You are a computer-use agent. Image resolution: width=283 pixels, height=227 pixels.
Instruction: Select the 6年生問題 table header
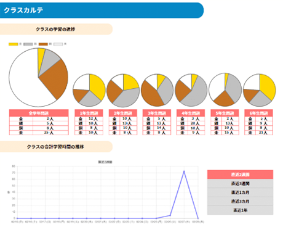click(x=258, y=113)
